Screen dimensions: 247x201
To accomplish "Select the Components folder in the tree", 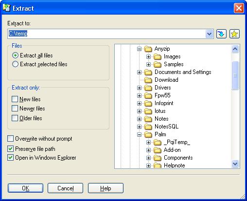I will tap(178, 158).
